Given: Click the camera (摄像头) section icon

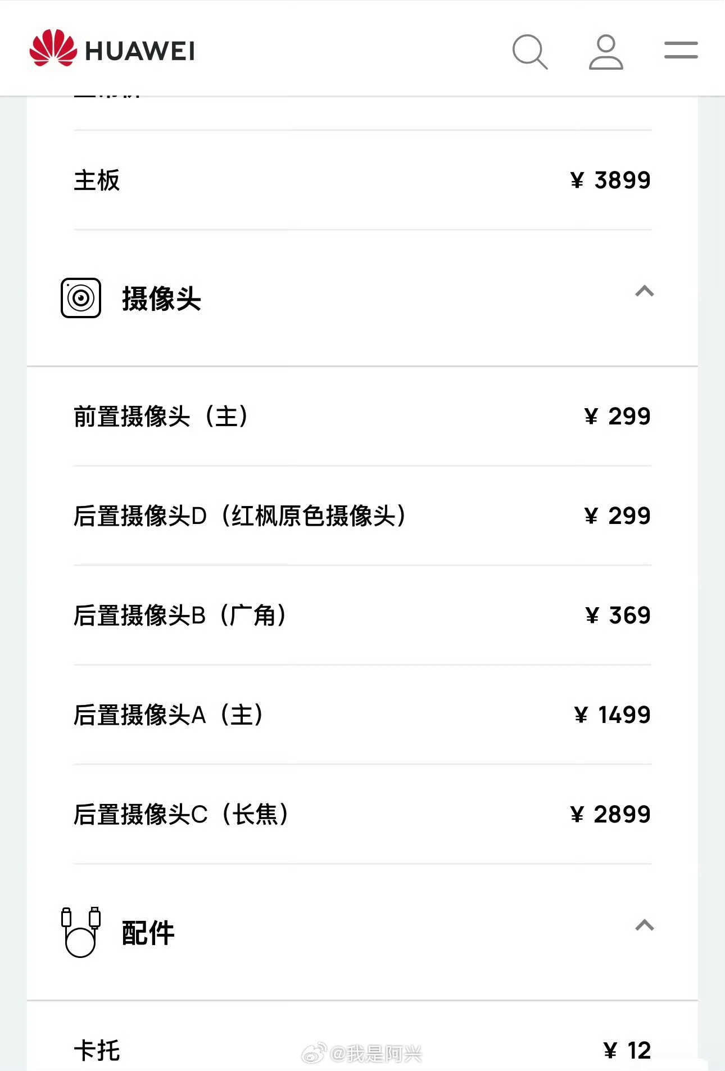Looking at the screenshot, I should point(81,298).
